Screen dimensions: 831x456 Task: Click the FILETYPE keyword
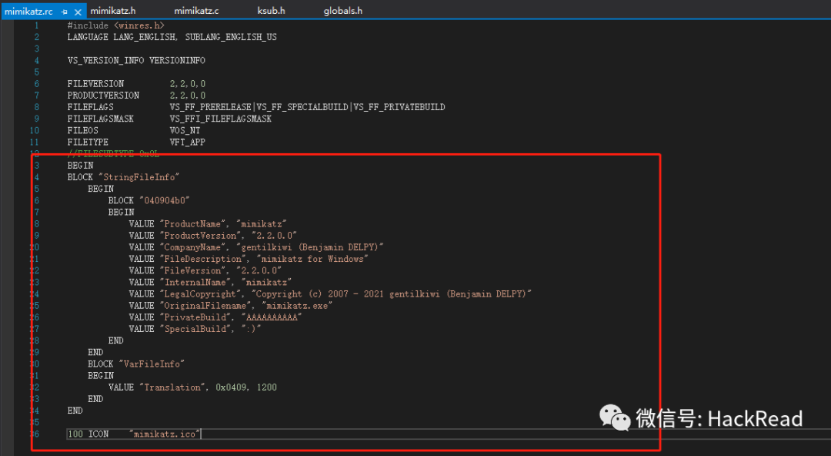pos(88,142)
